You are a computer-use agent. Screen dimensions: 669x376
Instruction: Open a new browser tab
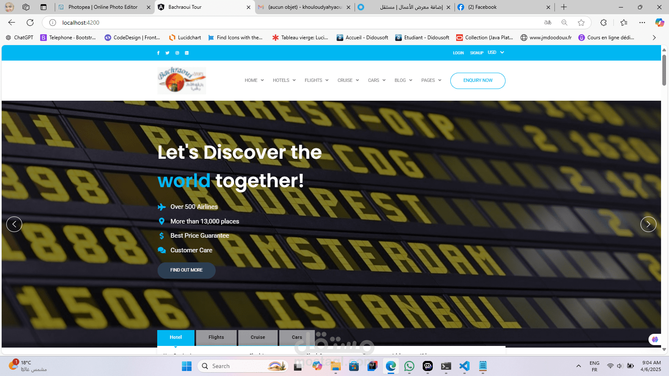[x=564, y=7]
